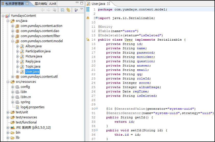The image size is (215, 142).
Task: Click the Forward navigation arrow in Package Explorer
Action: tap(49, 10)
